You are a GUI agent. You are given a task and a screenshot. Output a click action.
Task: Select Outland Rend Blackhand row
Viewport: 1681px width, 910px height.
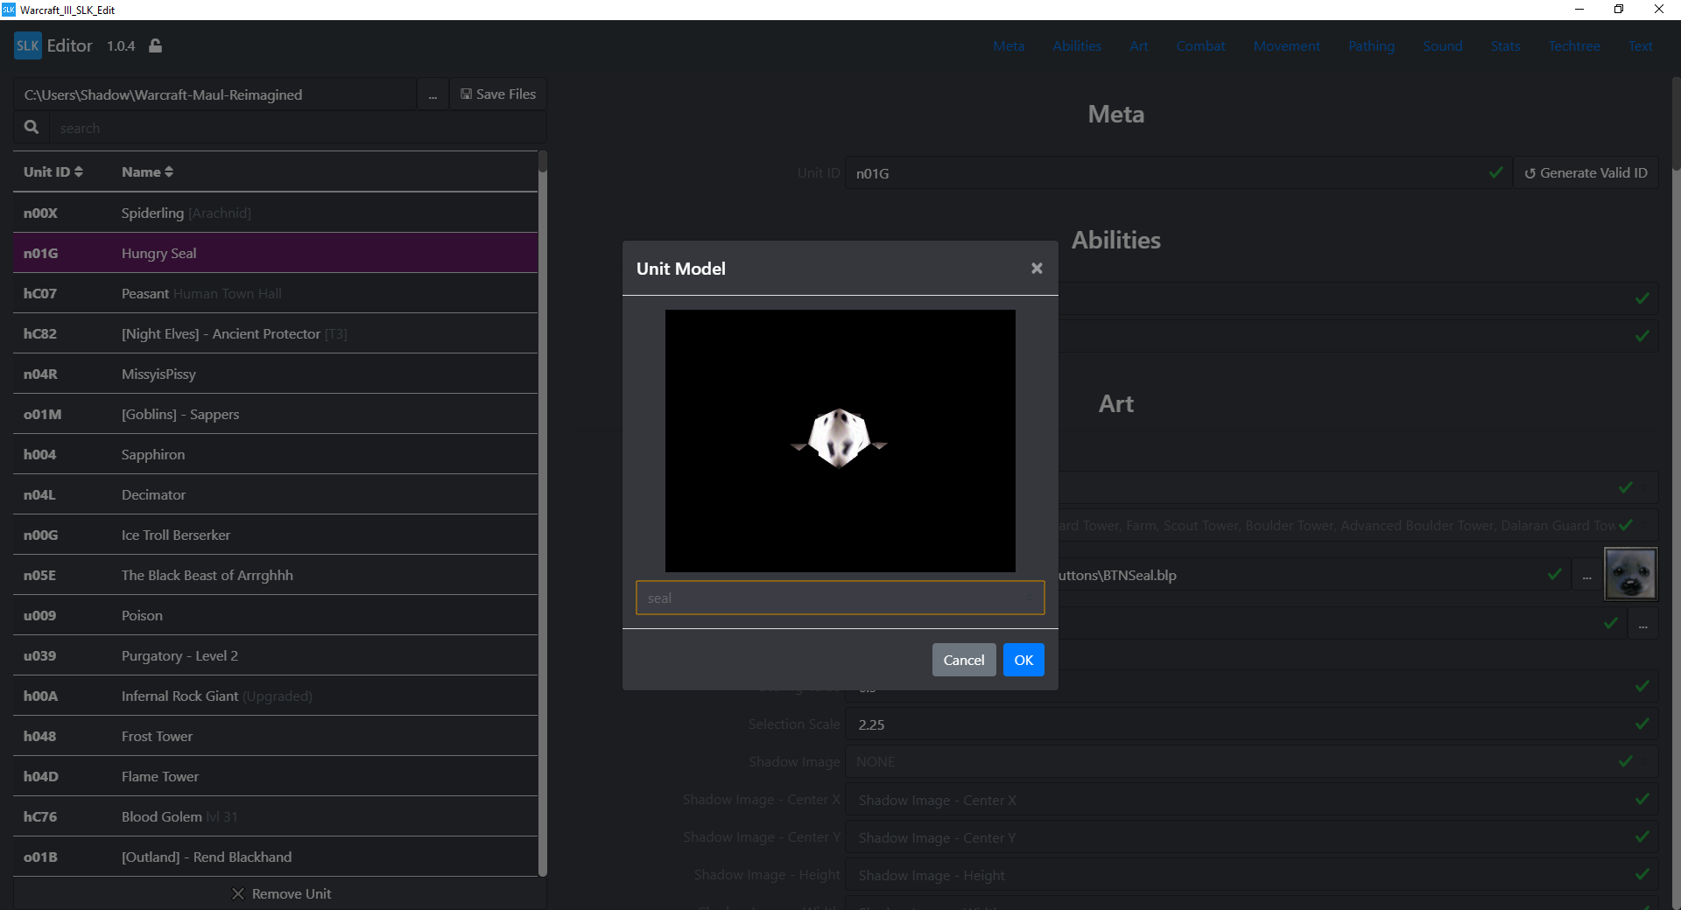(x=276, y=857)
